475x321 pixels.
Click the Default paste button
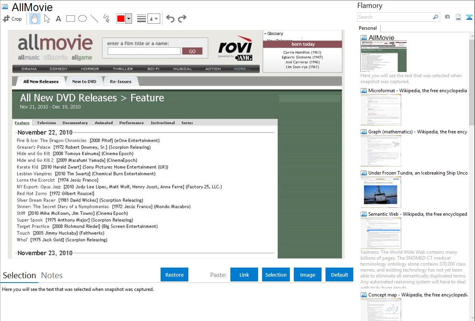click(x=339, y=275)
